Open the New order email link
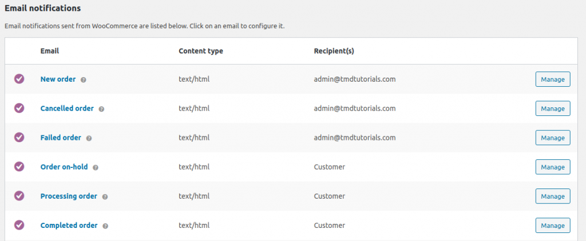 58,79
